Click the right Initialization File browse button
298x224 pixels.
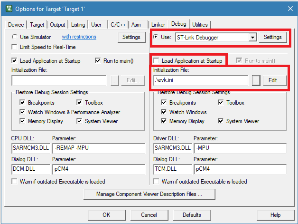[256, 80]
